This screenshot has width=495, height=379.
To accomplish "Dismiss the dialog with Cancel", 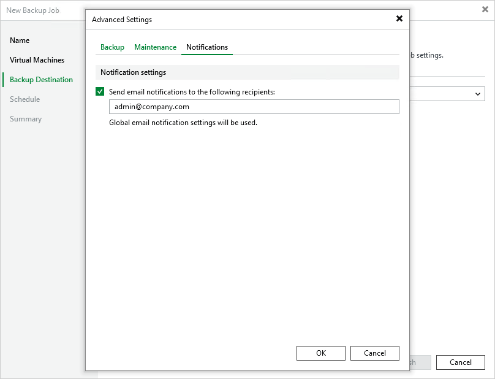I will point(374,353).
